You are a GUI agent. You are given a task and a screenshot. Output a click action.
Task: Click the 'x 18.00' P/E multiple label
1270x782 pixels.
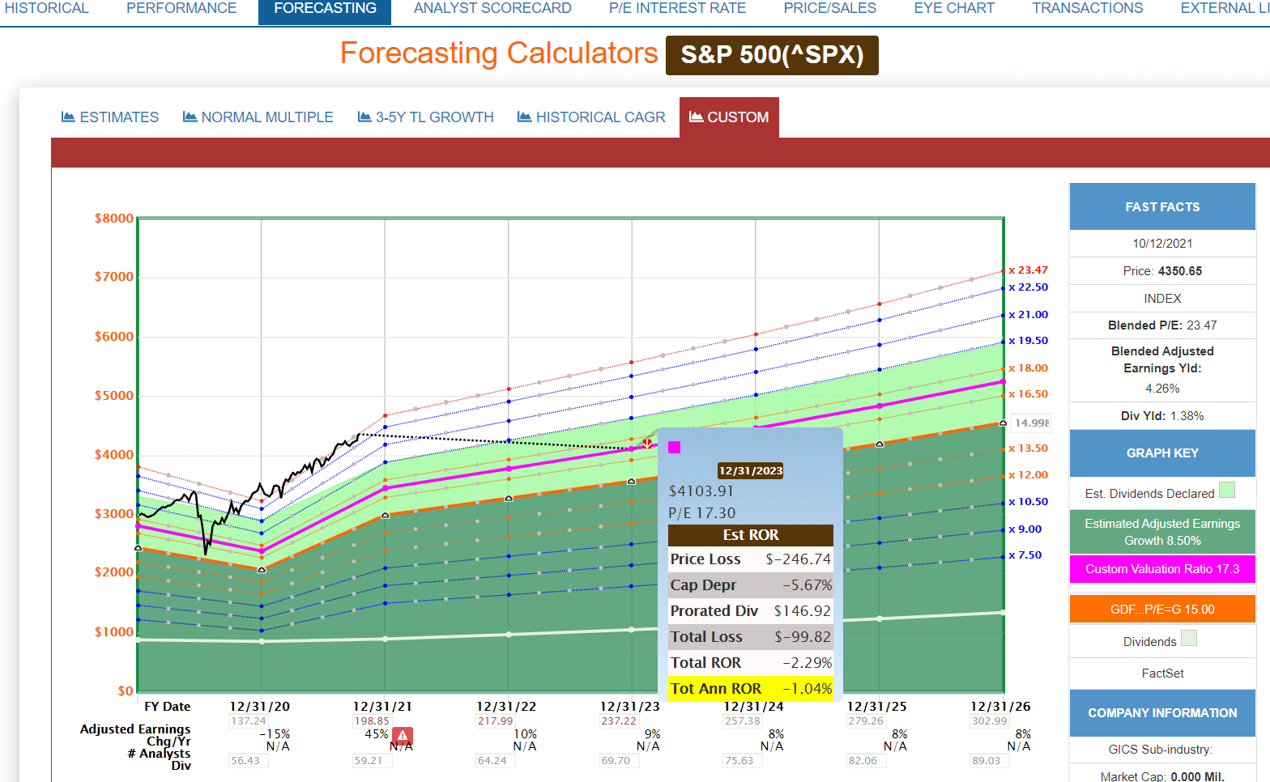click(1028, 368)
